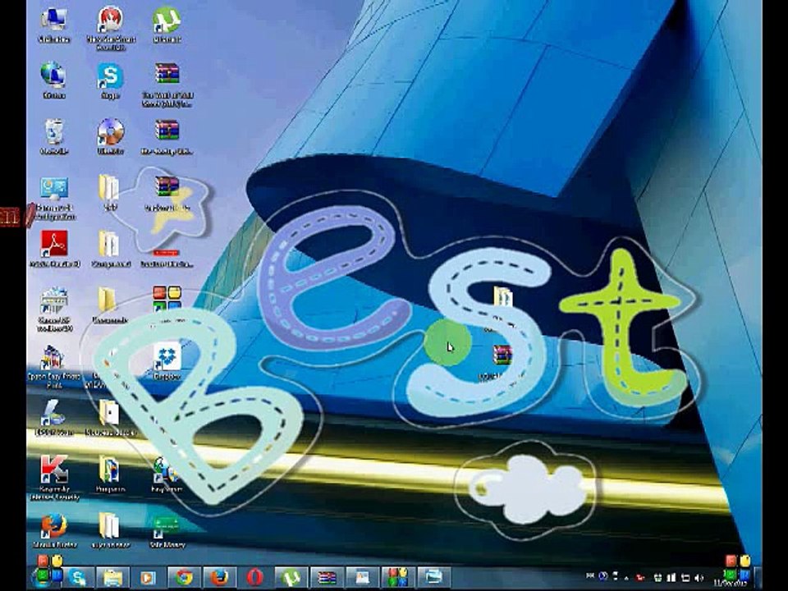Open the folder next to Epson Scan
The height and width of the screenshot is (591, 788).
click(x=109, y=417)
